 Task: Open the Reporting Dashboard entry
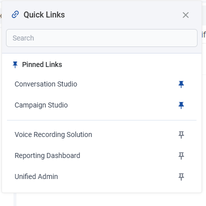[47, 155]
